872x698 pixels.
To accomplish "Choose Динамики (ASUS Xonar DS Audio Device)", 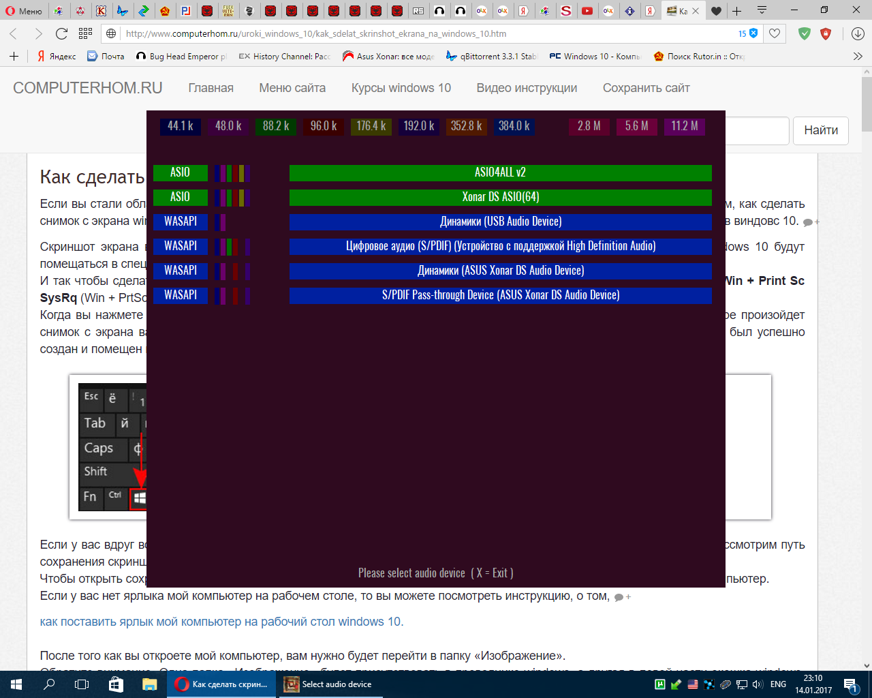I will pyautogui.click(x=501, y=271).
